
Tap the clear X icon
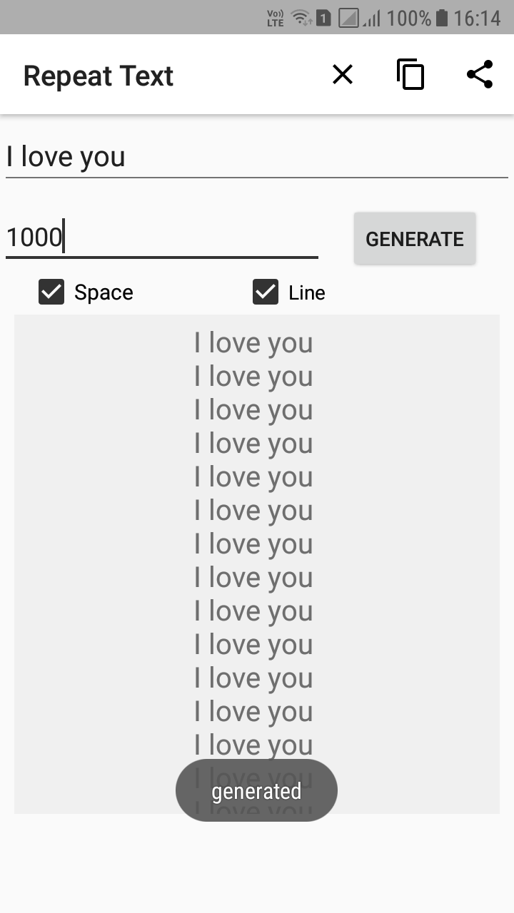[x=343, y=74]
